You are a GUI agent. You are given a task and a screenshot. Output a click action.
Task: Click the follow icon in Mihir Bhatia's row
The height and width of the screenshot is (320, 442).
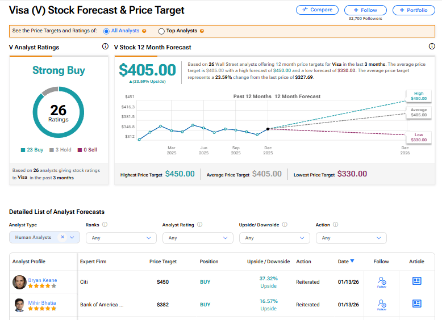coord(382,305)
